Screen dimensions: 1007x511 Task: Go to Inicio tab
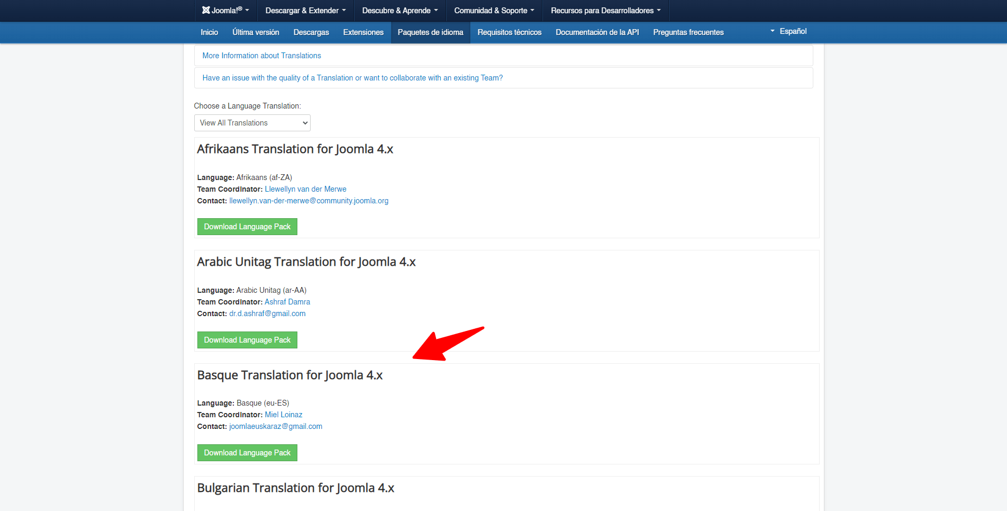(210, 32)
